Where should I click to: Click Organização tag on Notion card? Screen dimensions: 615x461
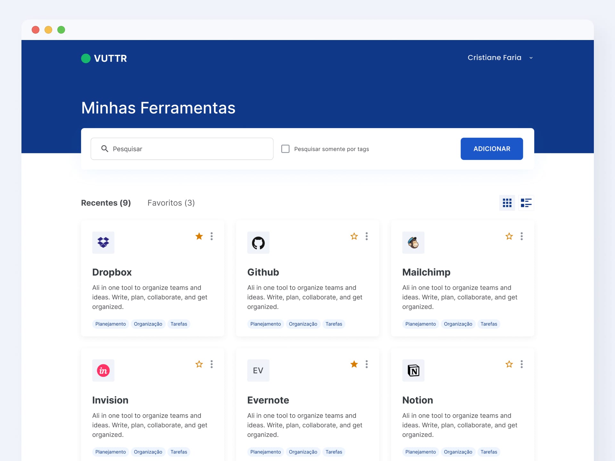(x=458, y=452)
